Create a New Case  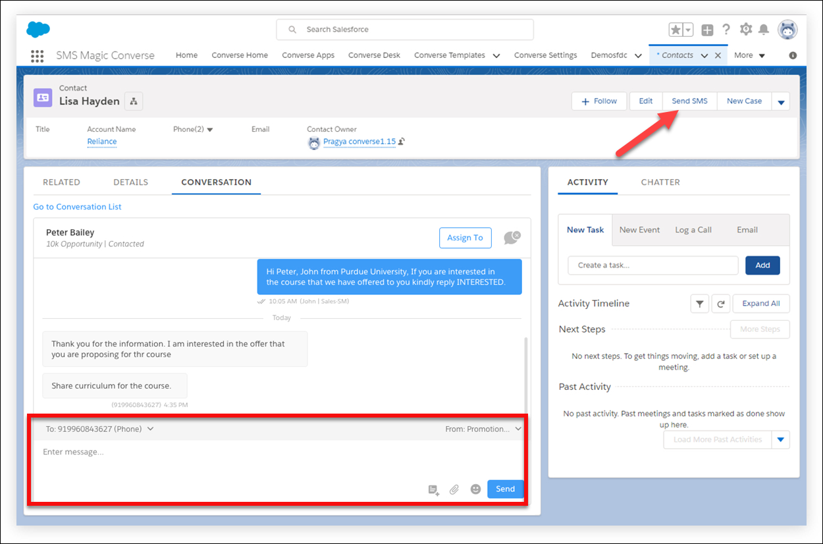[x=744, y=101]
